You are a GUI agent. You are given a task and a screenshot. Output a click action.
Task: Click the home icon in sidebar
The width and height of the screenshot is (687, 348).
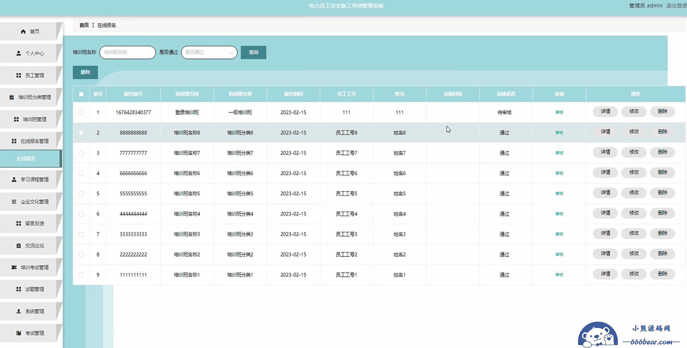(23, 31)
